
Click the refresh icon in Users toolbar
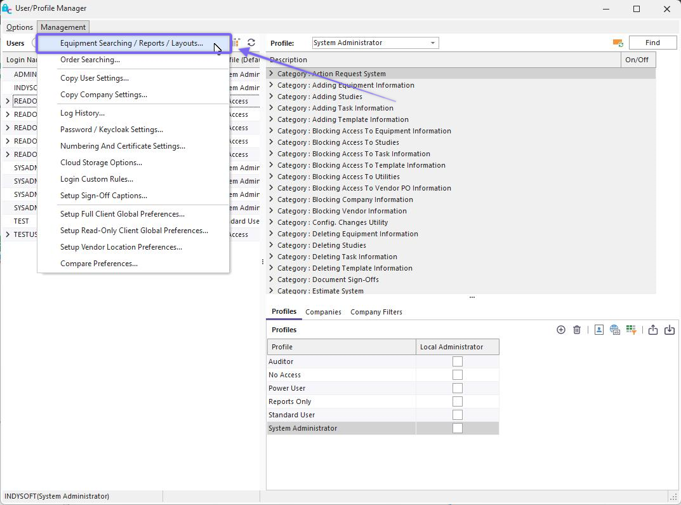(251, 43)
